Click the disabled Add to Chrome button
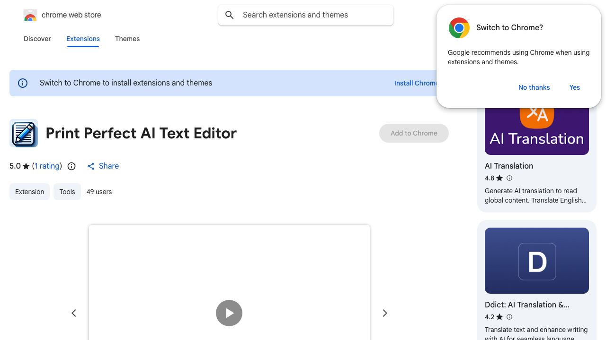Viewport: 606px width, 340px height. click(414, 133)
